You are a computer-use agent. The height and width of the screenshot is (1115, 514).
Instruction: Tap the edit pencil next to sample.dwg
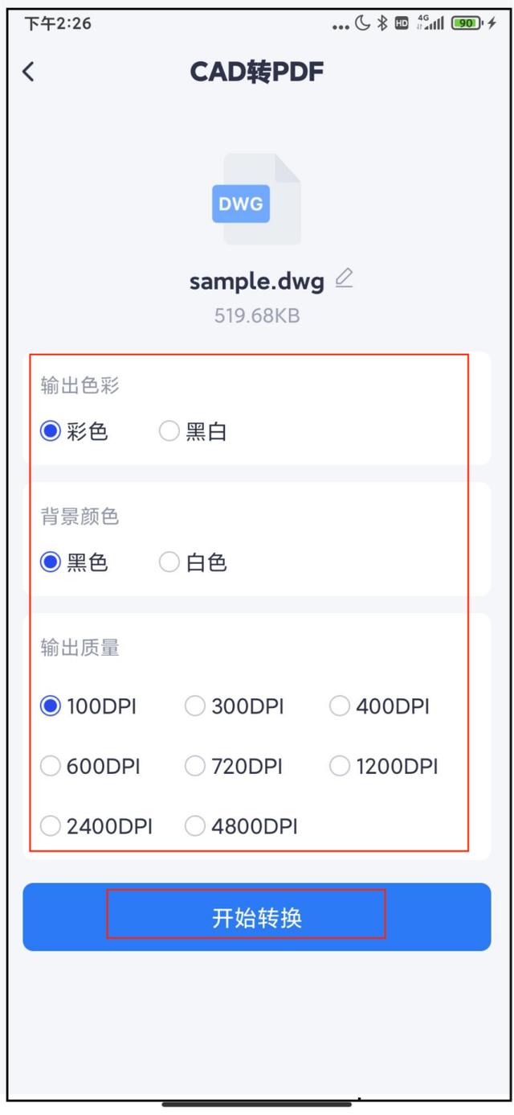pos(344,278)
